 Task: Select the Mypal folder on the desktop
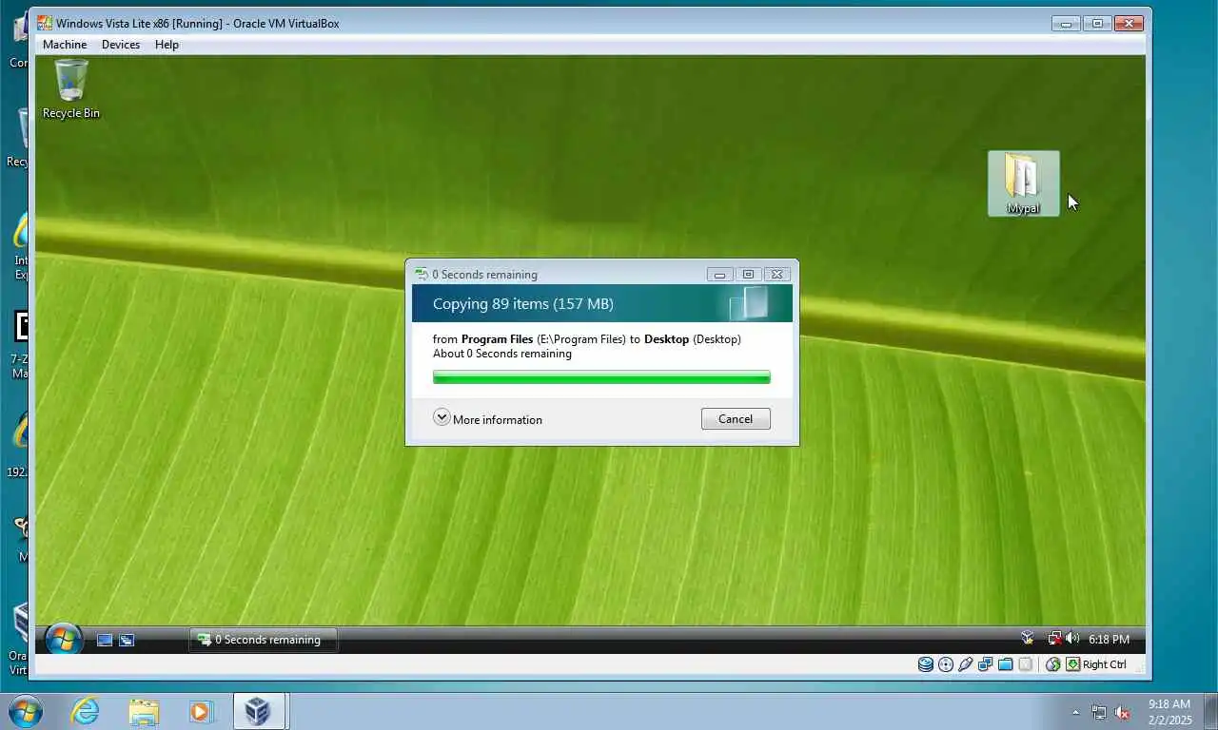[1023, 183]
